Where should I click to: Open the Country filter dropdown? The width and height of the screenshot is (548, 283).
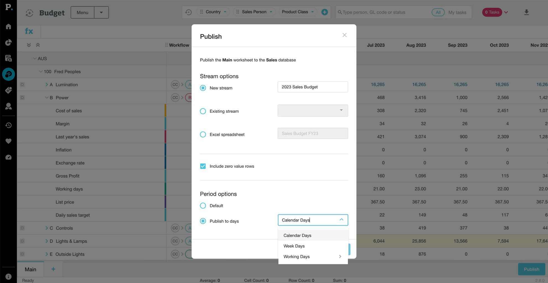[213, 12]
